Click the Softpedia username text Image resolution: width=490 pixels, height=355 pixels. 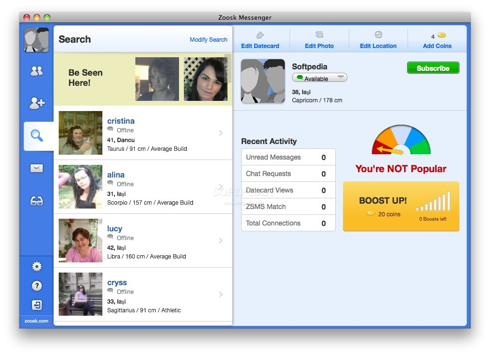[310, 66]
